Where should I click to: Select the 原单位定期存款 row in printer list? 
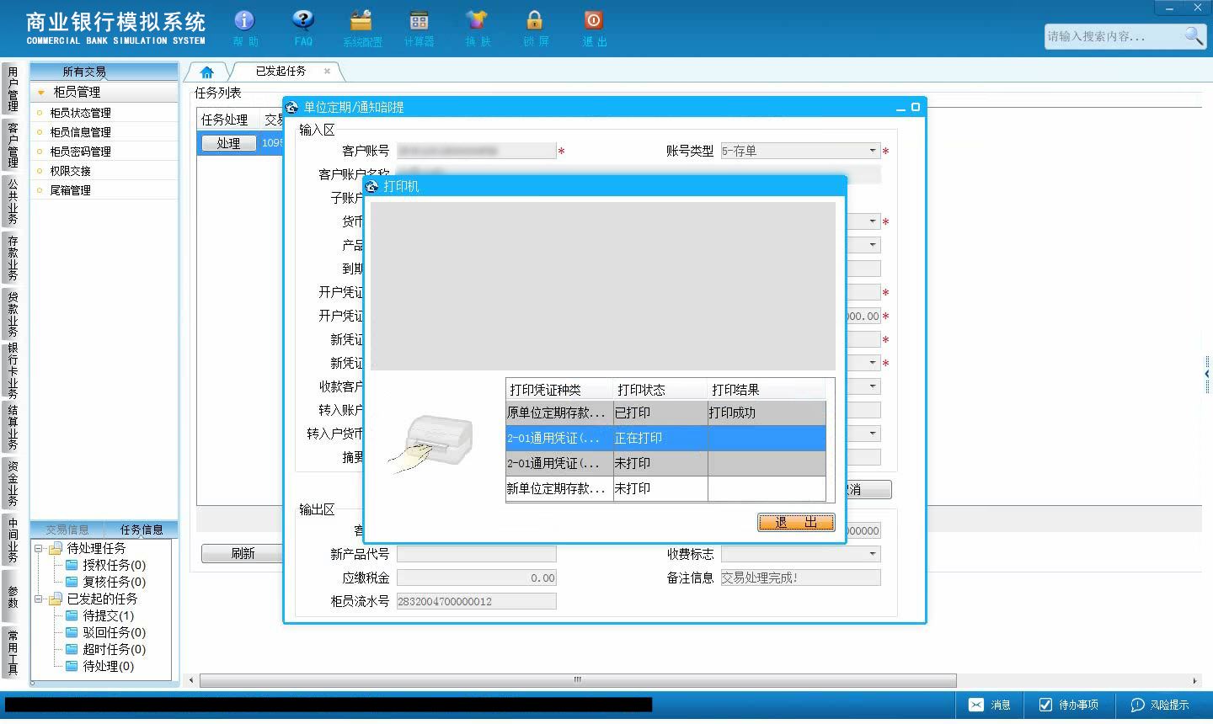(x=665, y=413)
